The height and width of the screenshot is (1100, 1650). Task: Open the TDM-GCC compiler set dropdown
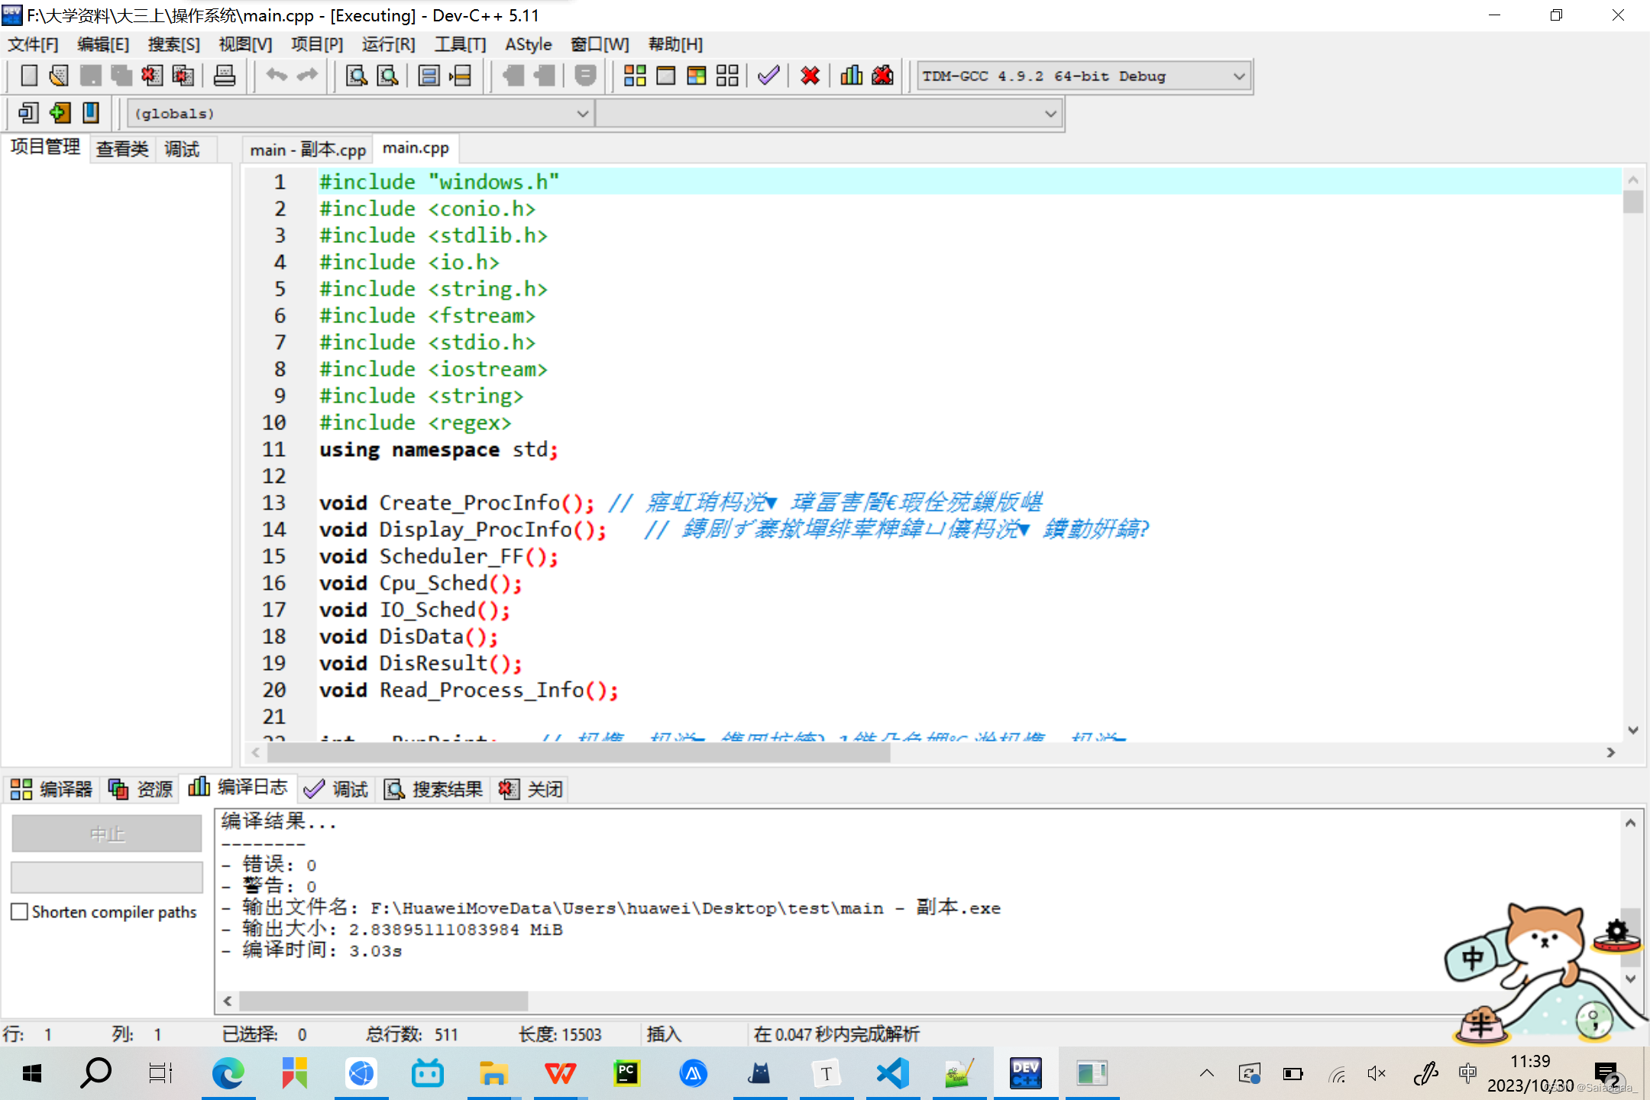coord(1238,76)
